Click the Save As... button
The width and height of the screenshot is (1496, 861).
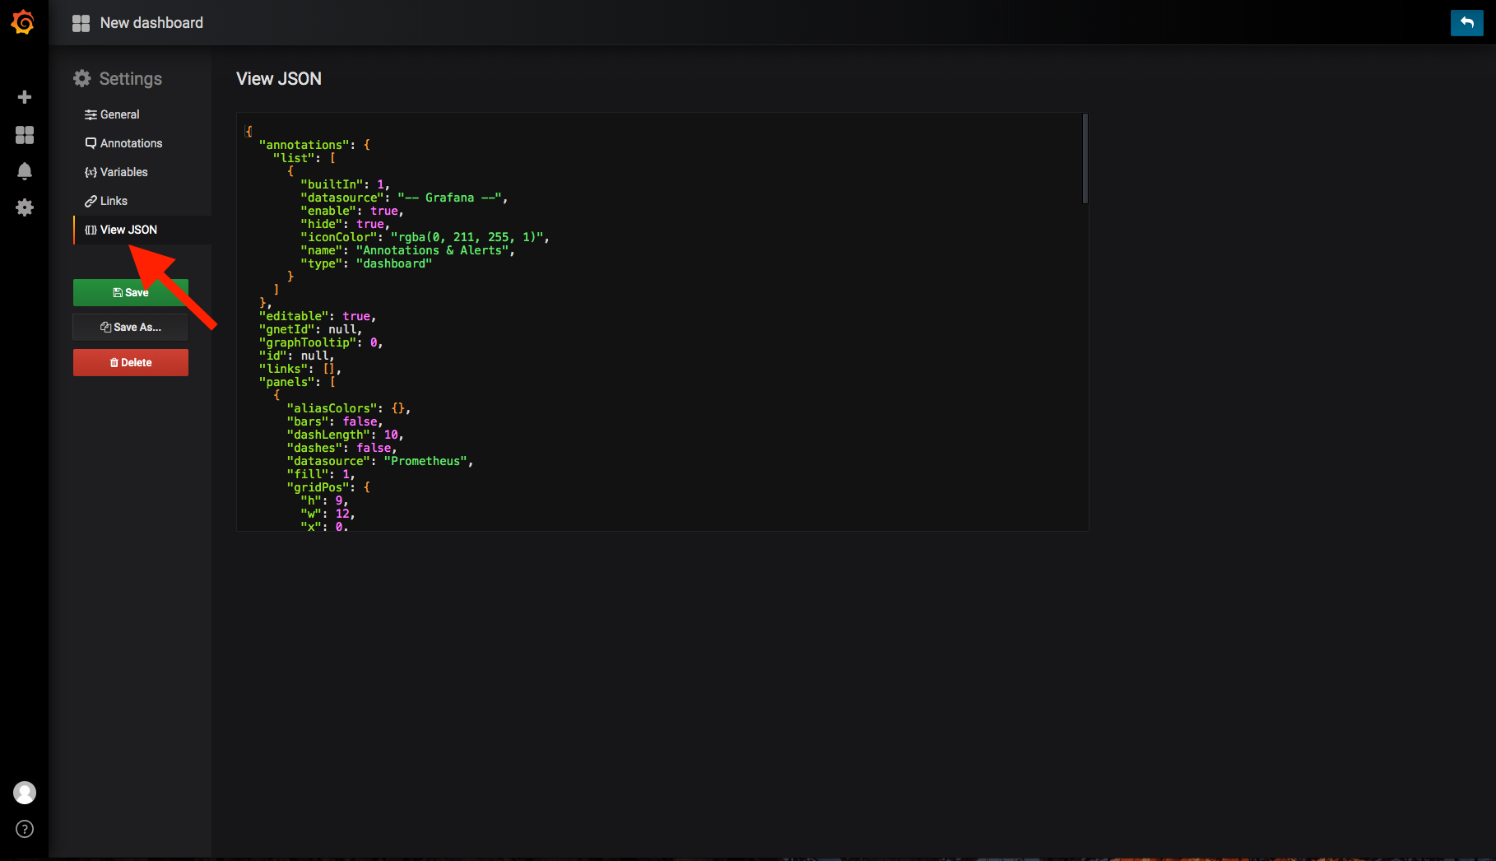(x=131, y=327)
